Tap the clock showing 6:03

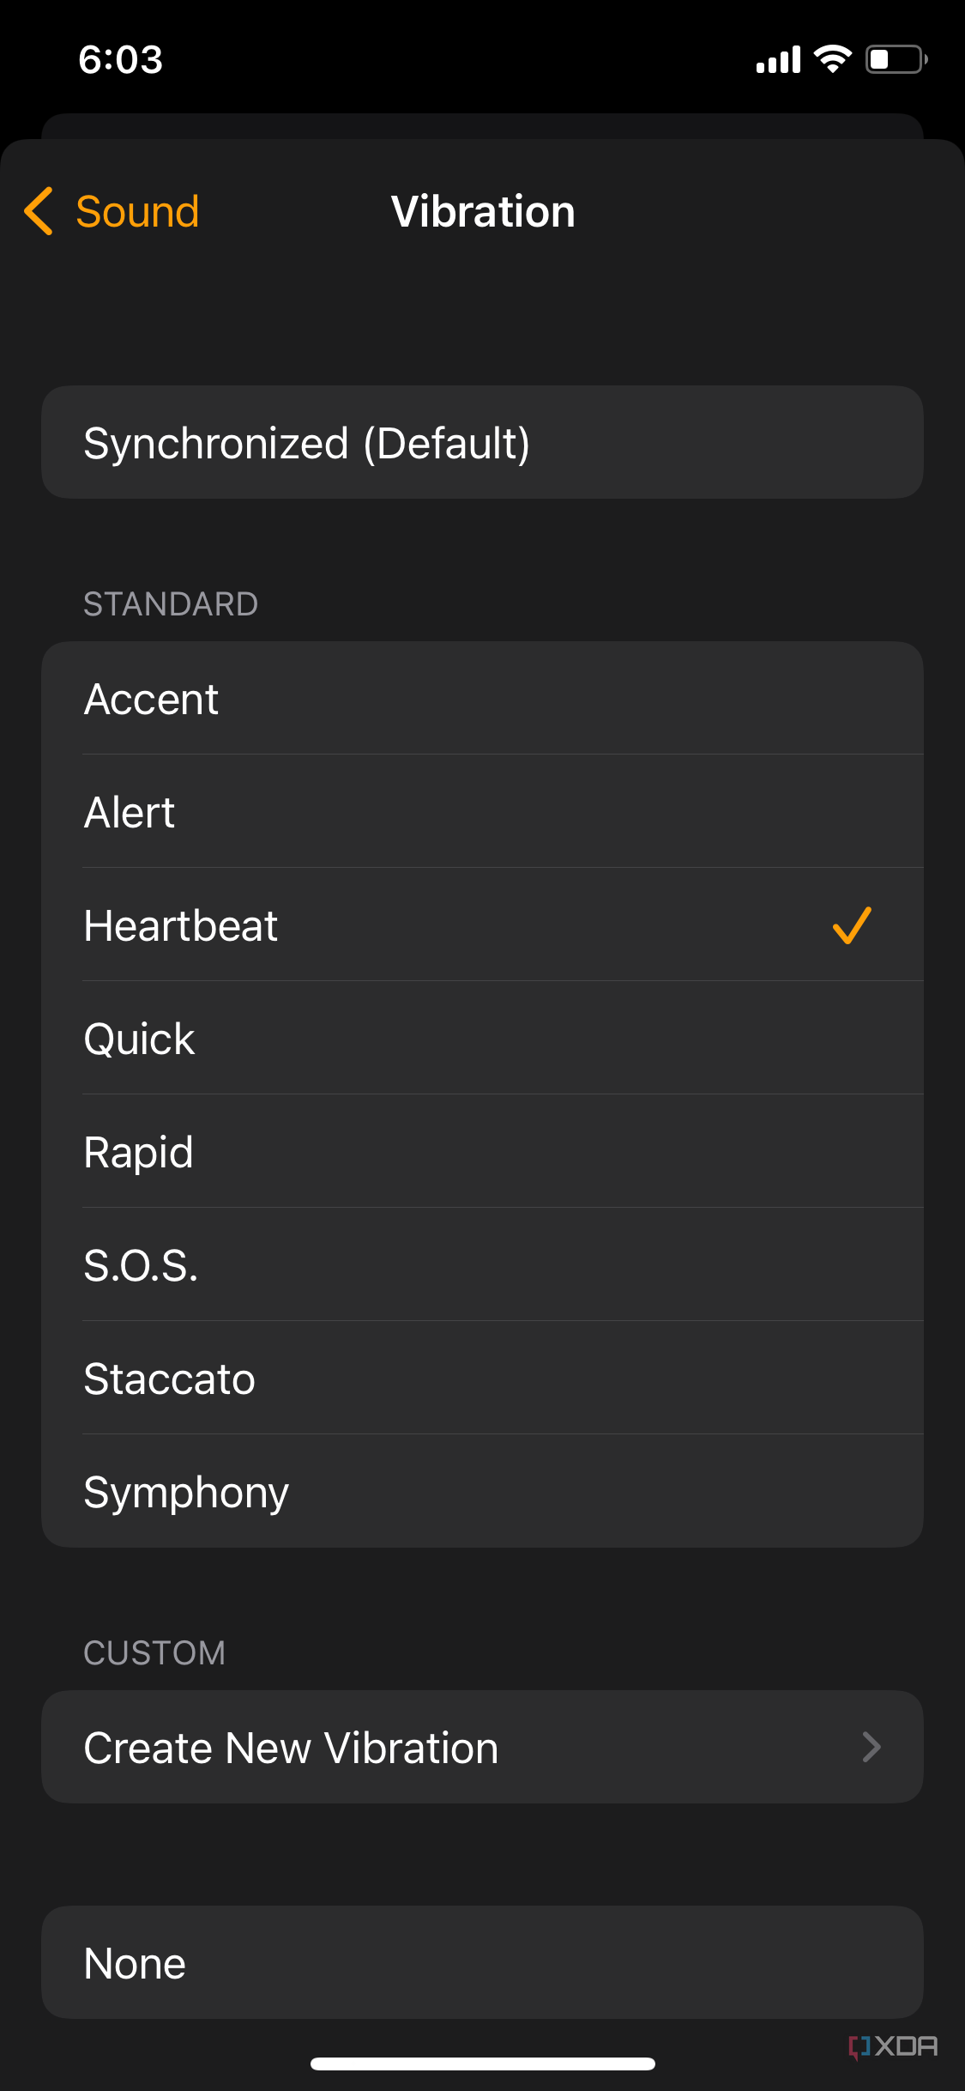point(120,59)
